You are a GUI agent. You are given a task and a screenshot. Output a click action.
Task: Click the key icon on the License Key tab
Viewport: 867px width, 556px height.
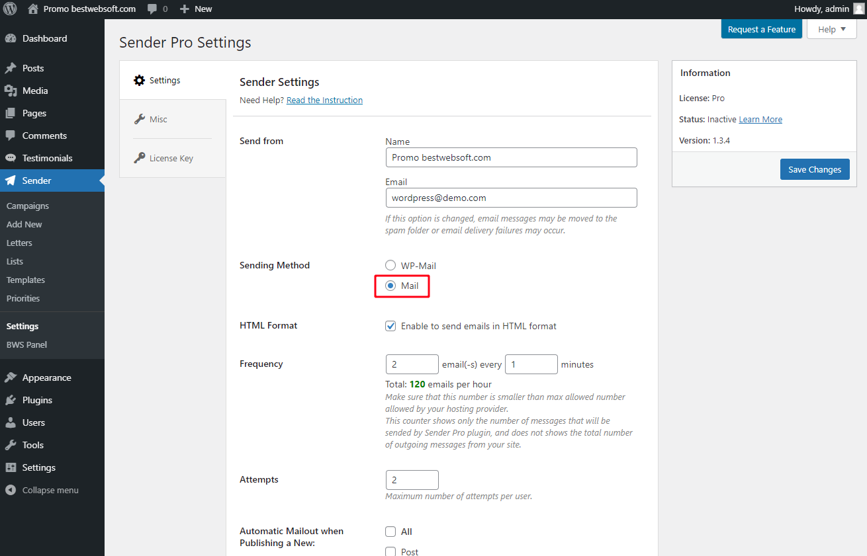point(139,158)
